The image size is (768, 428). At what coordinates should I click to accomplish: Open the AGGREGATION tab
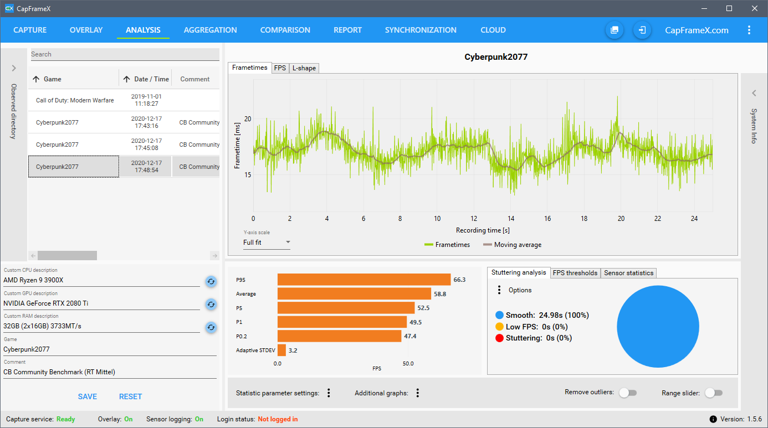point(210,30)
